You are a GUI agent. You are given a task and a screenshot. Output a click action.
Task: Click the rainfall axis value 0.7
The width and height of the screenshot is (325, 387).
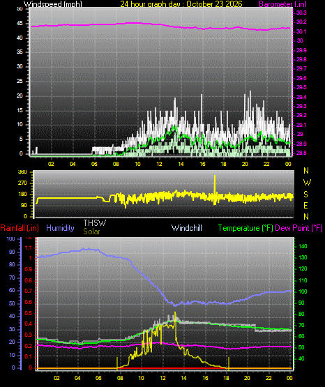29,291
